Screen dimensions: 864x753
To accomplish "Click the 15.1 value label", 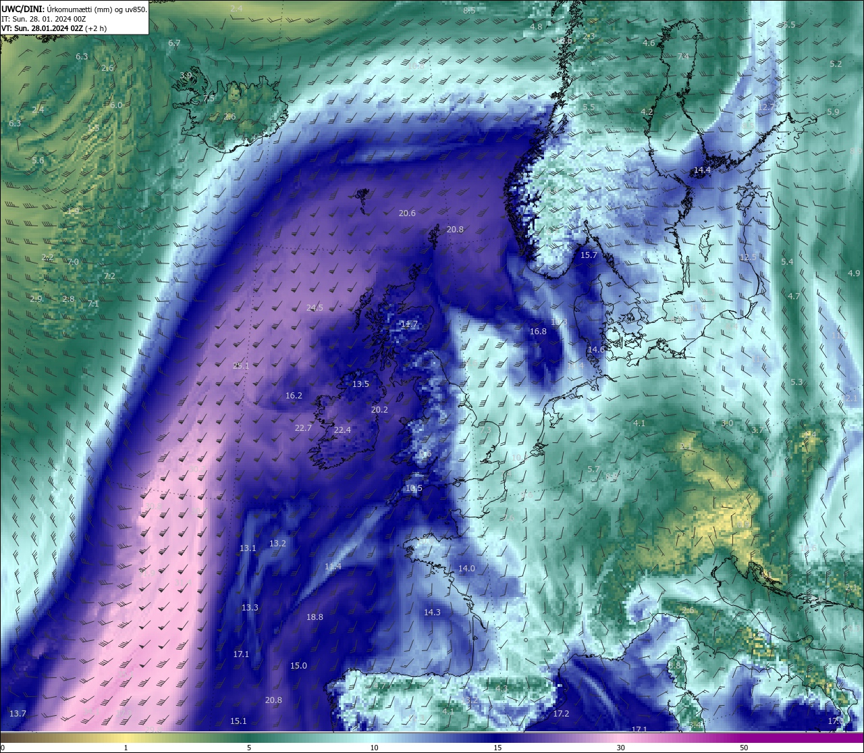I will click(238, 721).
